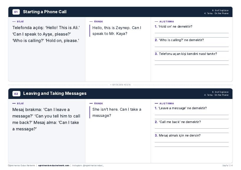
Task: Open the Instagram @ogretmenler.odasi_ footer link
Action: click(88, 166)
